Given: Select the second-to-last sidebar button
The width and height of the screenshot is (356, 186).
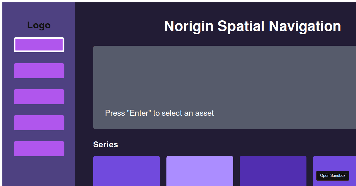Looking at the screenshot, I should (39, 123).
